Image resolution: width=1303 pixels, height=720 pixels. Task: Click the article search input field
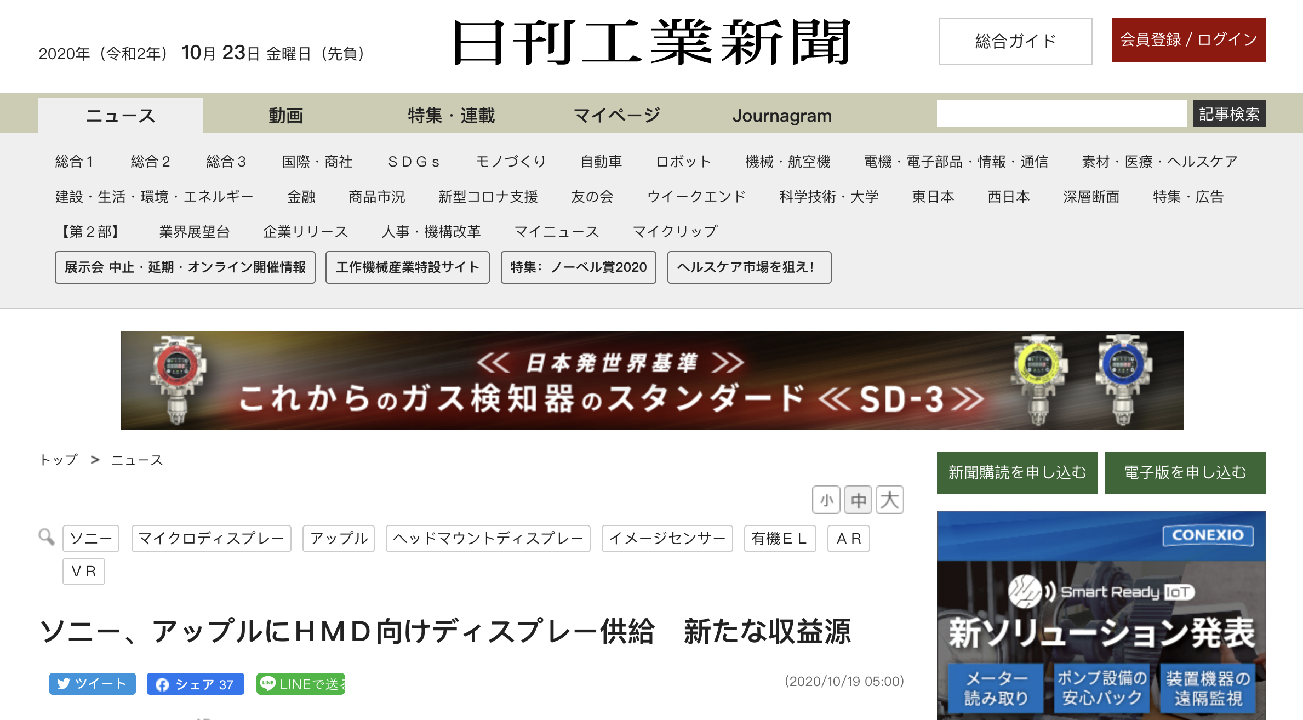pyautogui.click(x=1061, y=113)
